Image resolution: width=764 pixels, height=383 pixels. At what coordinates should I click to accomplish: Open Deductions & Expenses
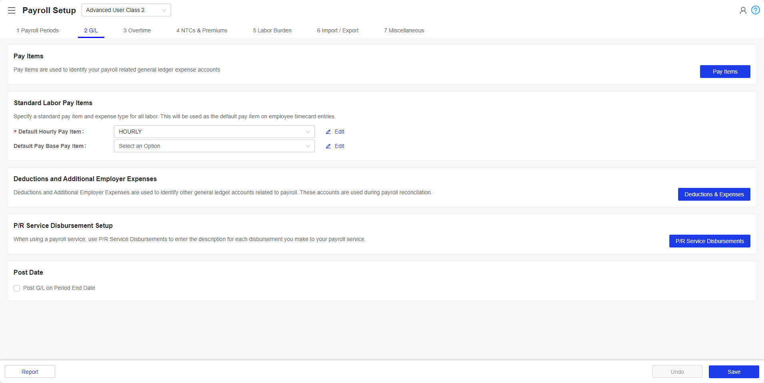[x=714, y=195]
